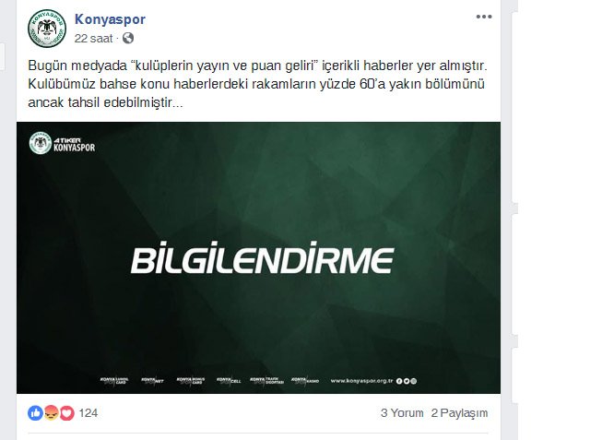The image size is (614, 440).
Task: Click the KonyasporCell sponsor logo
Action: 229,380
